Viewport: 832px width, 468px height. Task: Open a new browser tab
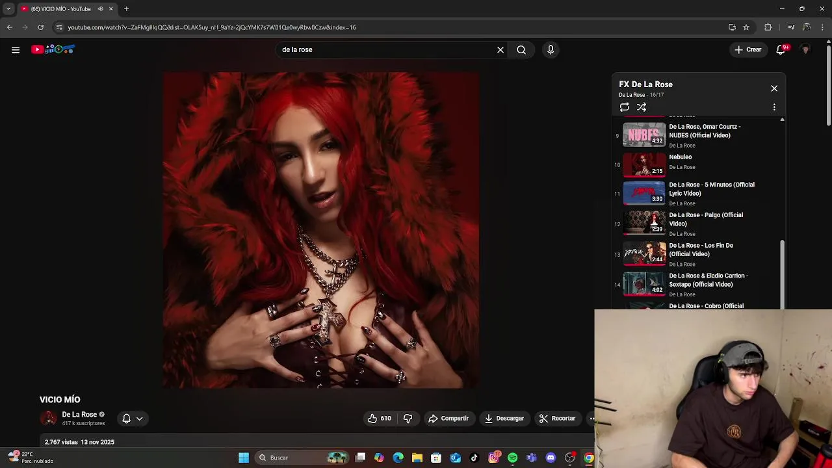tap(126, 9)
